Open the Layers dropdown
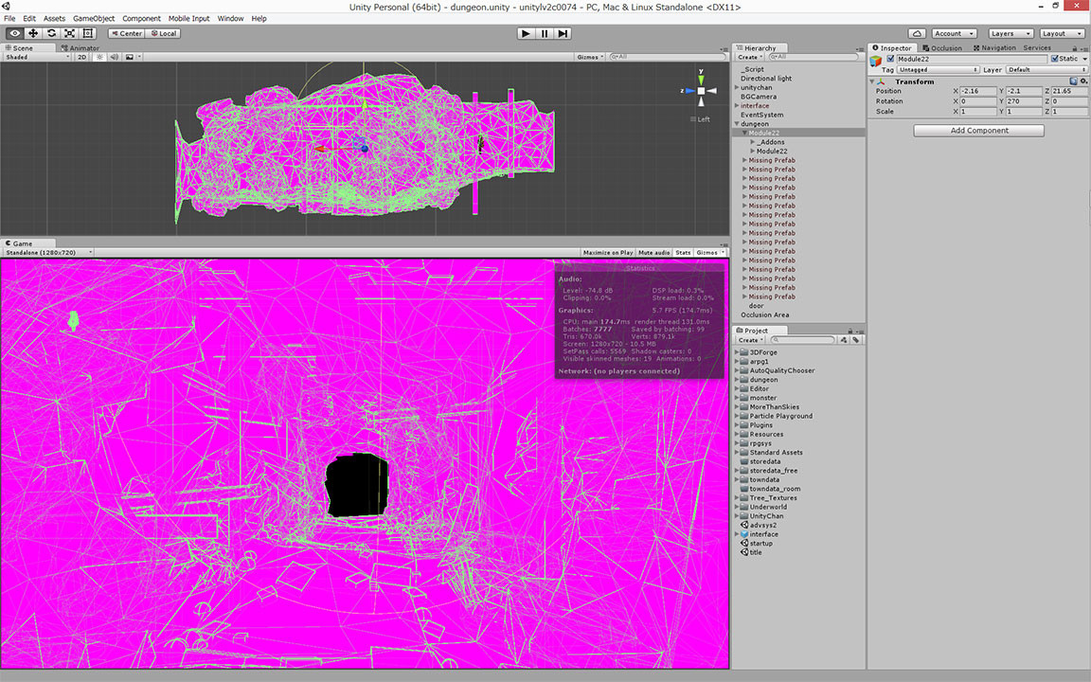The image size is (1091, 682). tap(1010, 33)
